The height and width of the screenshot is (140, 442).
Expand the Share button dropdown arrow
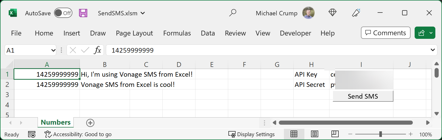point(431,33)
